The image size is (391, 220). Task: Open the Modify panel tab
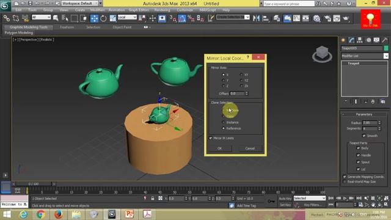click(x=352, y=40)
